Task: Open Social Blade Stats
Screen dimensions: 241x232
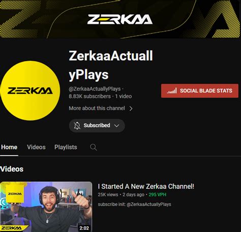Action: [x=200, y=91]
